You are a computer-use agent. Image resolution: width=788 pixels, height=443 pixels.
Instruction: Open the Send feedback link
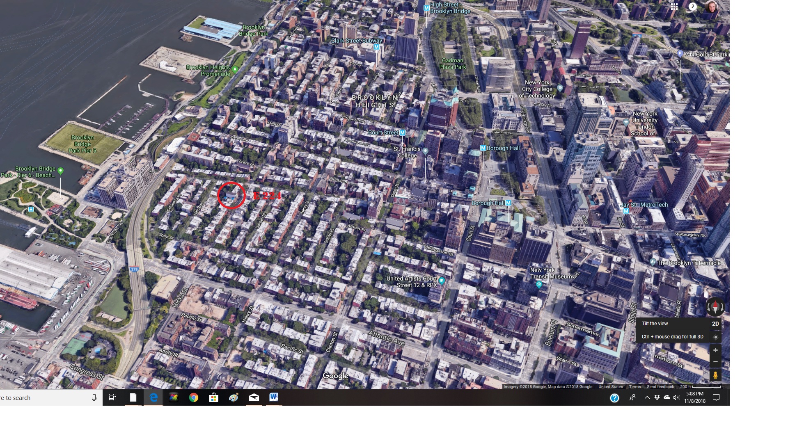[660, 387]
